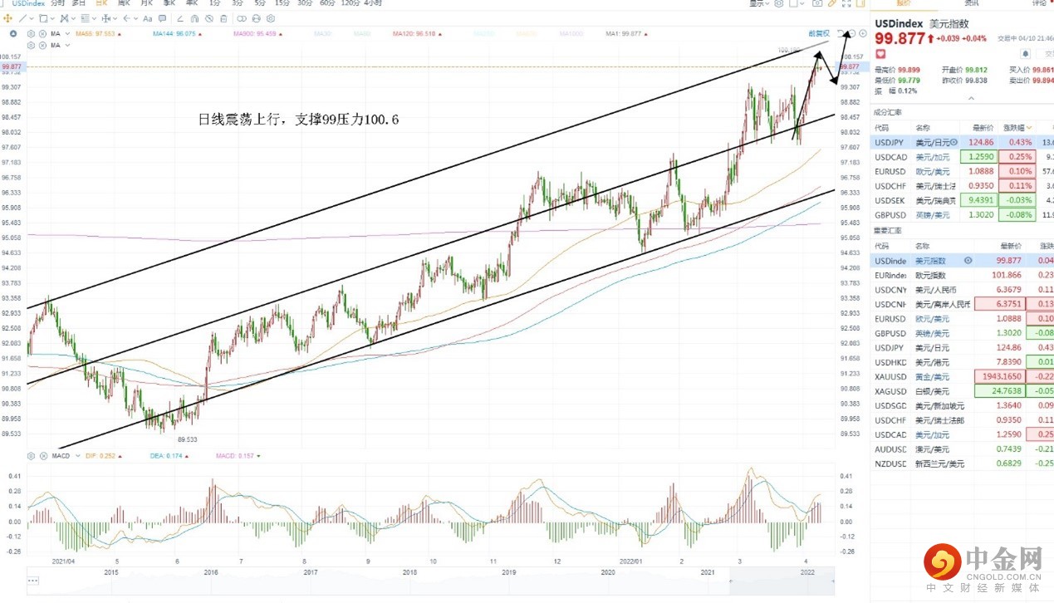This screenshot has width=1054, height=603.
Task: Open the rectangle tool dropdown arrow
Action: tap(52, 18)
